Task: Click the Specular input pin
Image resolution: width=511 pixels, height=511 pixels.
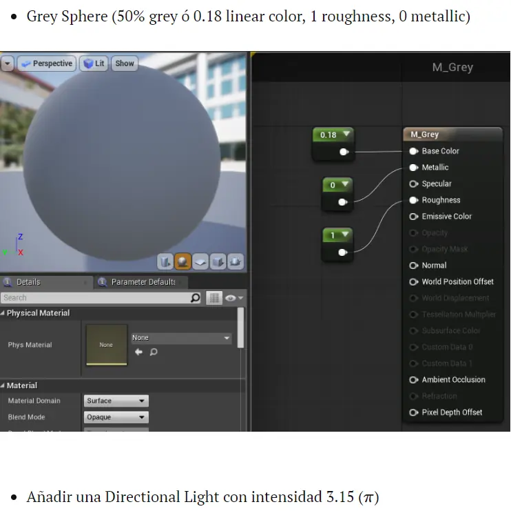Action: pos(414,183)
